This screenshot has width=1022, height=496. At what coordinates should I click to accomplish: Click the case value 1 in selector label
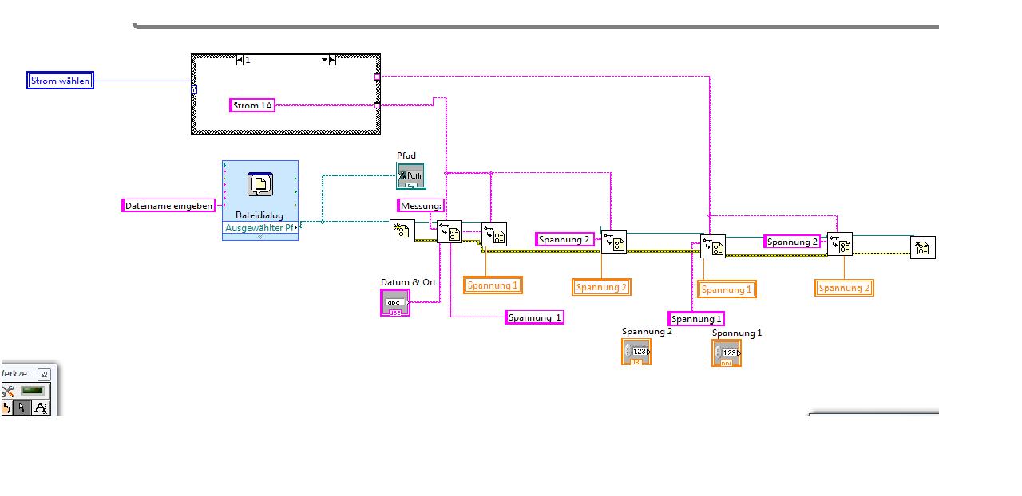click(248, 60)
